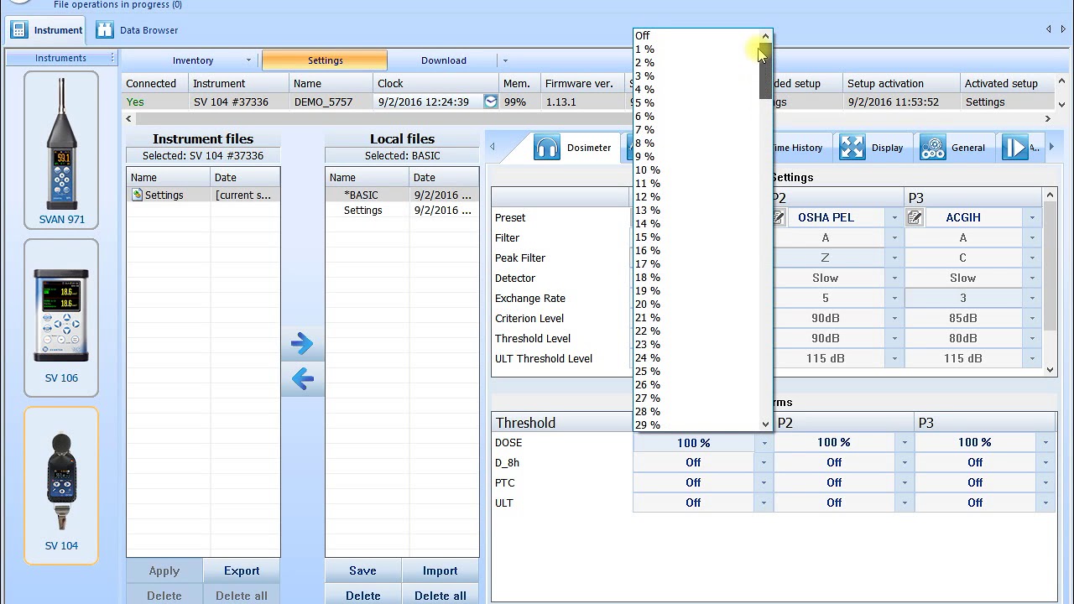Click the clock sync icon next to time
This screenshot has height=604, width=1074.
coord(491,102)
